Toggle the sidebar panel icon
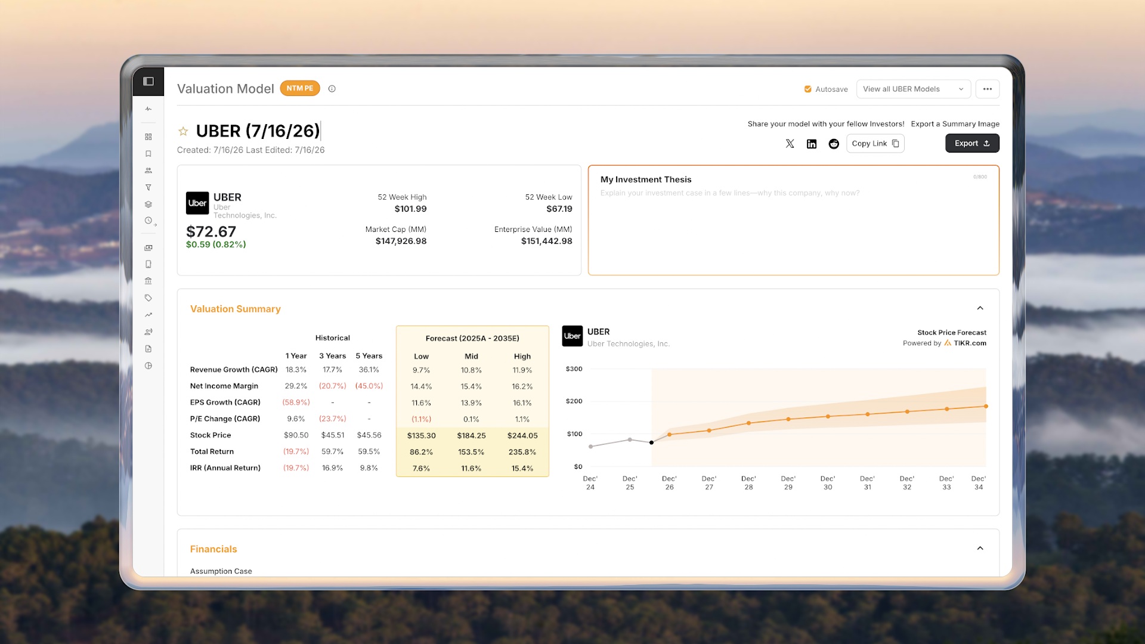This screenshot has width=1145, height=644. point(148,82)
